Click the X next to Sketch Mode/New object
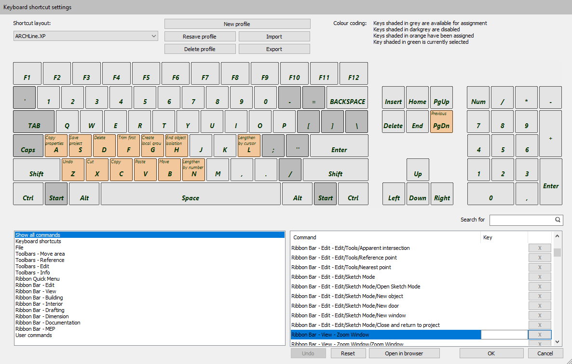 point(540,296)
